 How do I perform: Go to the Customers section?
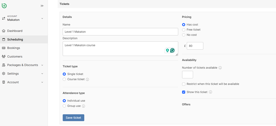click(x=15, y=57)
